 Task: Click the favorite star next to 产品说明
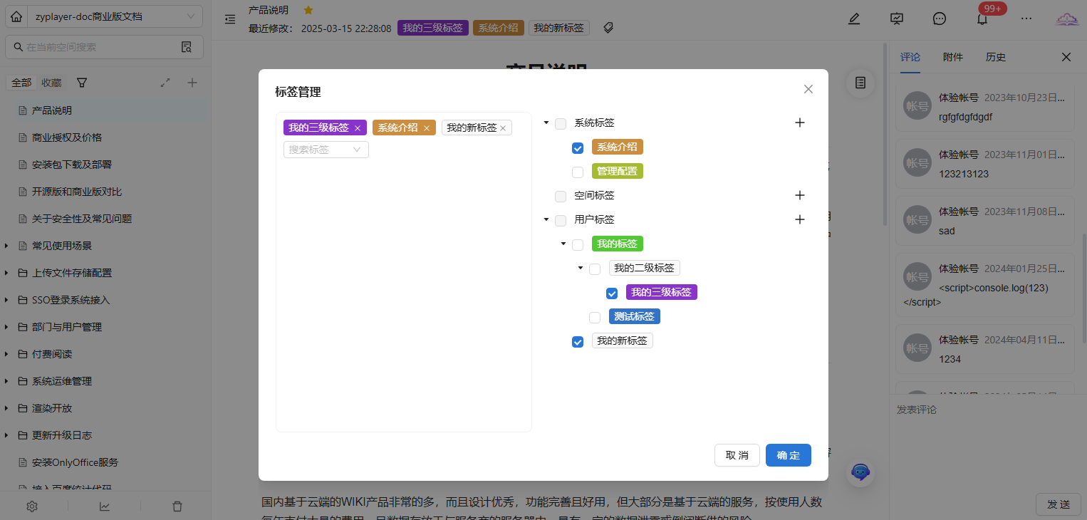coord(308,10)
